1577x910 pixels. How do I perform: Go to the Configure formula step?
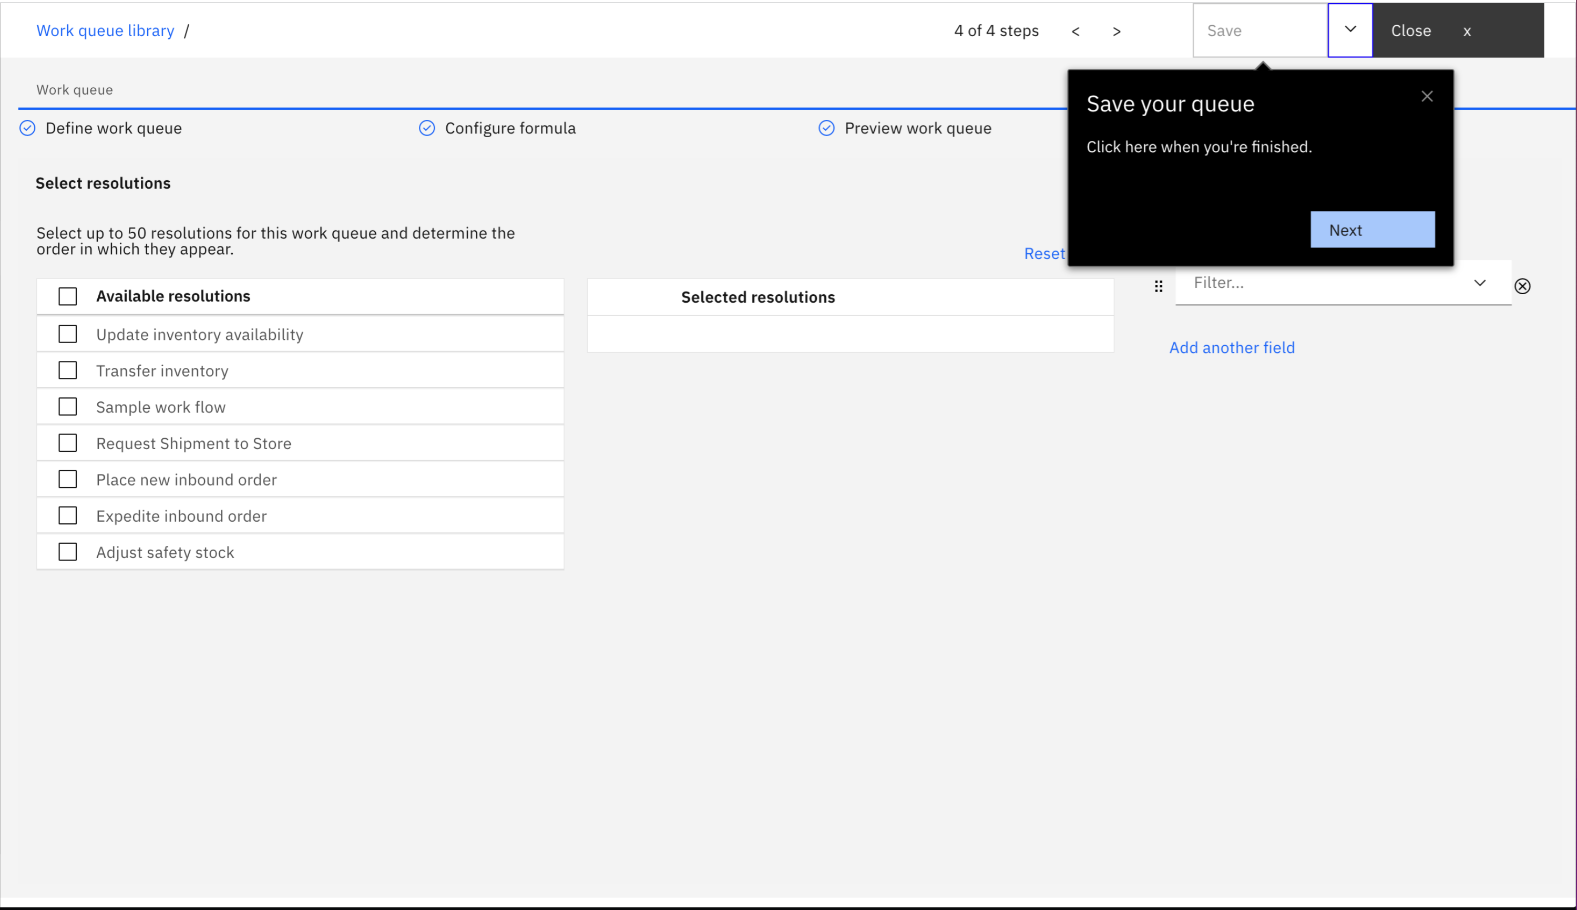coord(509,128)
